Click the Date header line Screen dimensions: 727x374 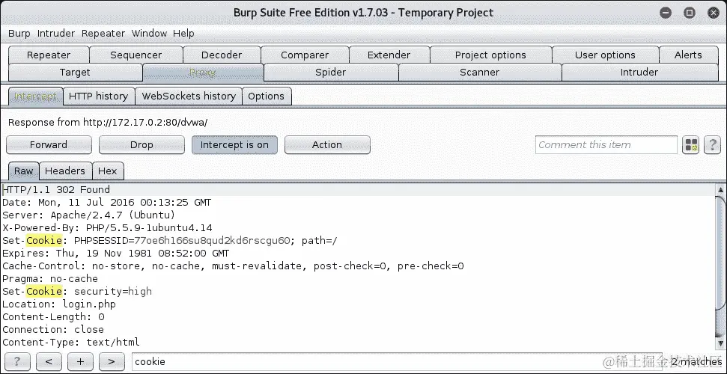point(106,203)
